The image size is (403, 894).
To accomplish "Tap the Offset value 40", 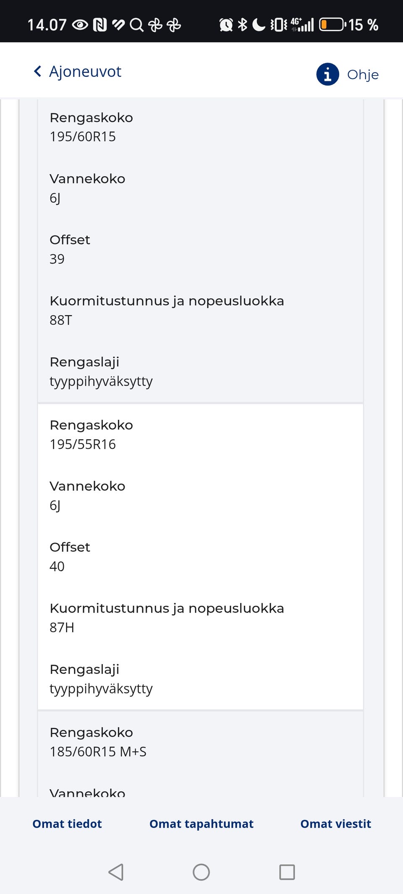I will [x=57, y=566].
